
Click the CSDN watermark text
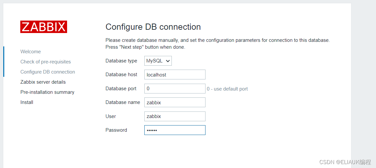click(345, 162)
